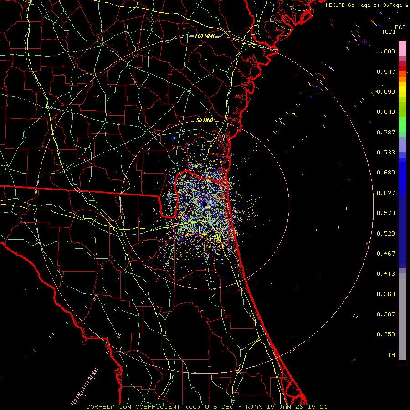The width and height of the screenshot is (410, 410).
Task: Click the 100 NMI range ring label
Action: (x=205, y=36)
